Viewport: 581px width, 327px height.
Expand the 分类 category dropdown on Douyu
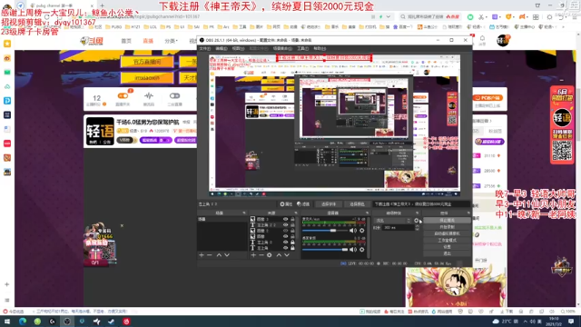tap(171, 41)
